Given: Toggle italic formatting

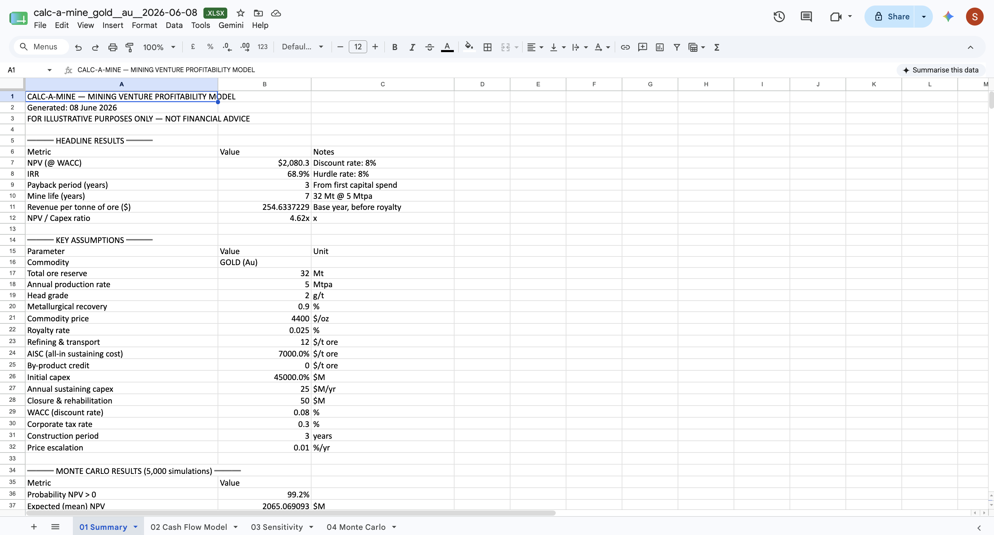Looking at the screenshot, I should pos(412,47).
